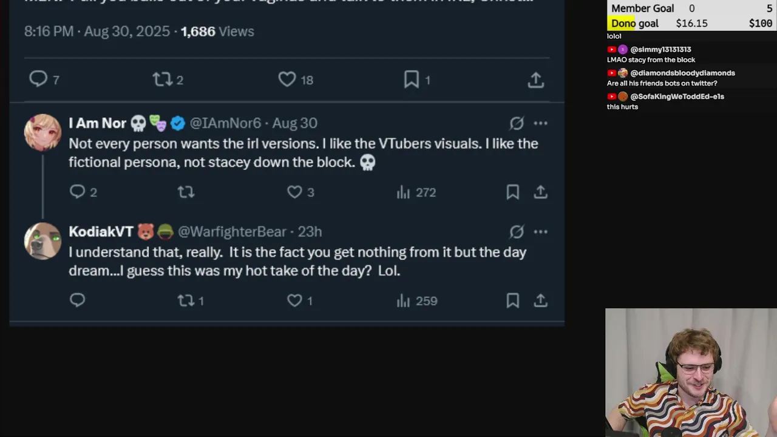Repost the main tweet
This screenshot has width=777, height=437.
click(163, 79)
